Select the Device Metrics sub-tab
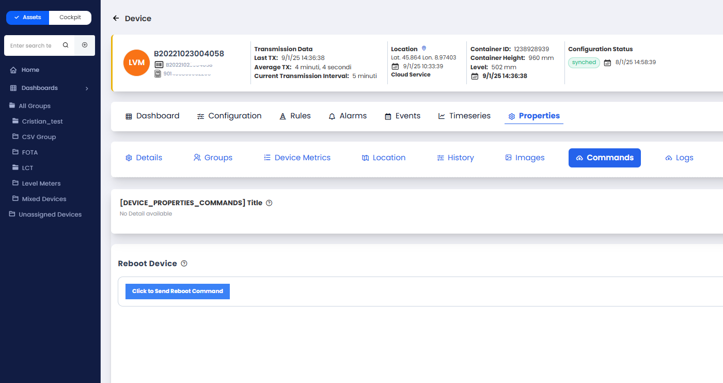The width and height of the screenshot is (723, 383). click(297, 158)
